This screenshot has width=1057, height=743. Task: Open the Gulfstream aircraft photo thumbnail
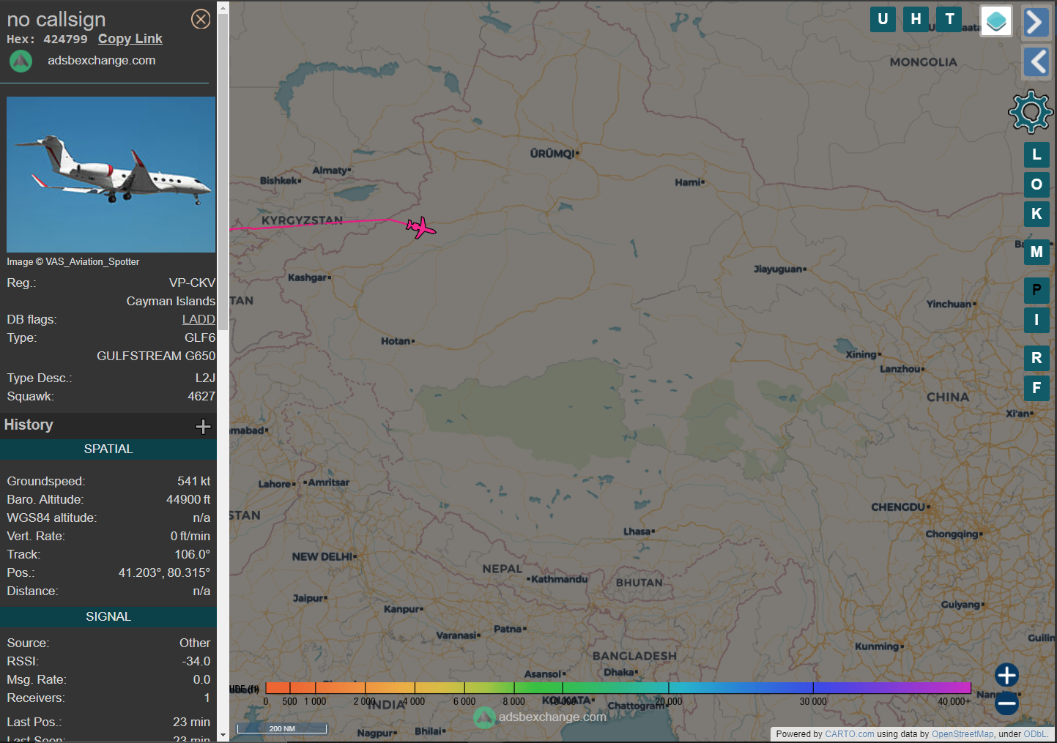tap(111, 174)
